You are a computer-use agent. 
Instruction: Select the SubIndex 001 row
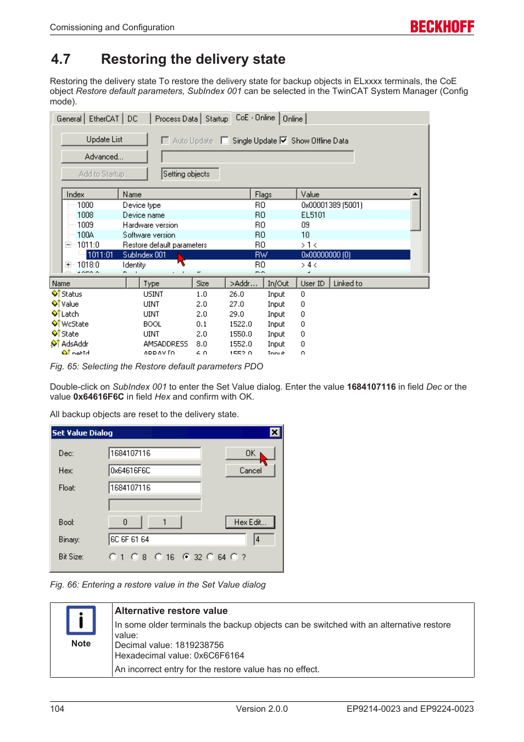click(x=248, y=254)
